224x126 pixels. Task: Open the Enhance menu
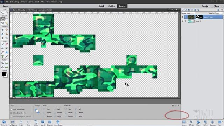(x=24, y=2)
